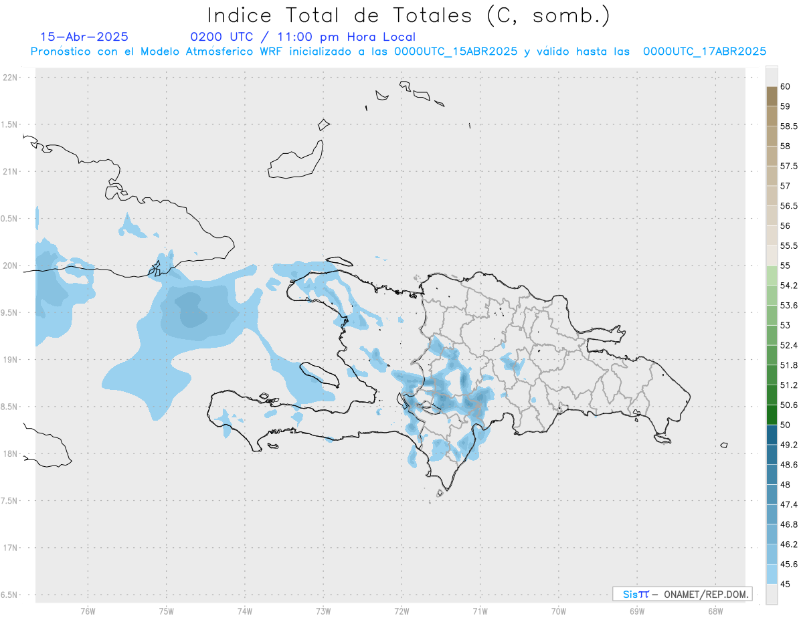
Task: Click legend value "55.5"
Action: pyautogui.click(x=789, y=245)
